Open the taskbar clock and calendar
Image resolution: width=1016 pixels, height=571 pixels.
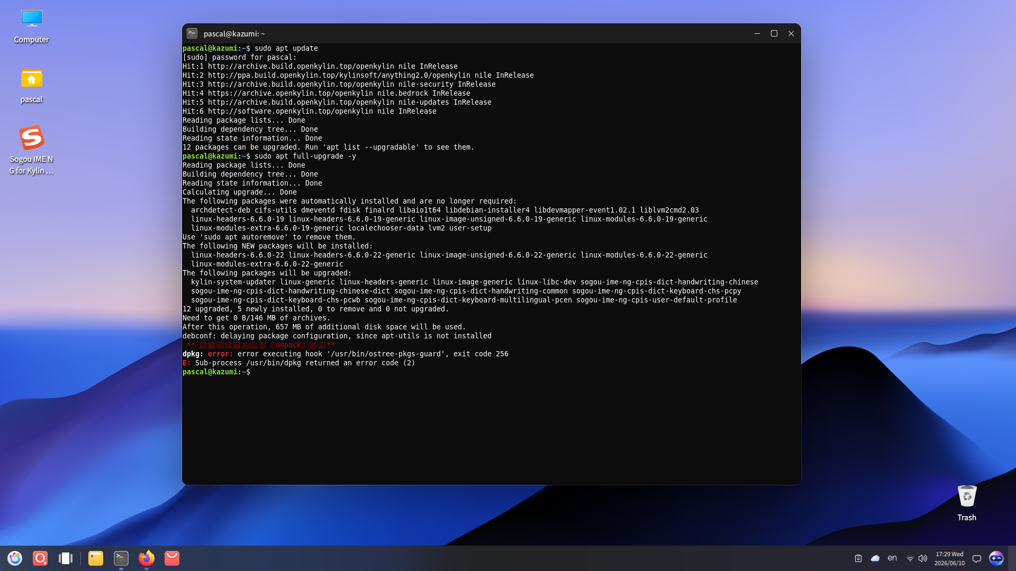point(949,559)
